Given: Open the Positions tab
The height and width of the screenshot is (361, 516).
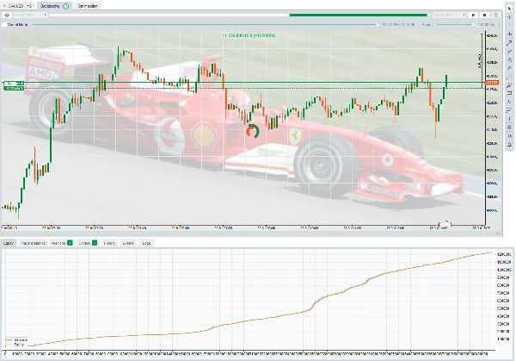Looking at the screenshot, I should click(x=62, y=243).
